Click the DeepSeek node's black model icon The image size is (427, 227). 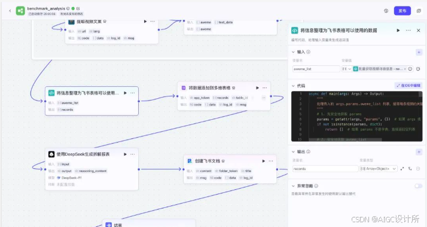(51, 154)
